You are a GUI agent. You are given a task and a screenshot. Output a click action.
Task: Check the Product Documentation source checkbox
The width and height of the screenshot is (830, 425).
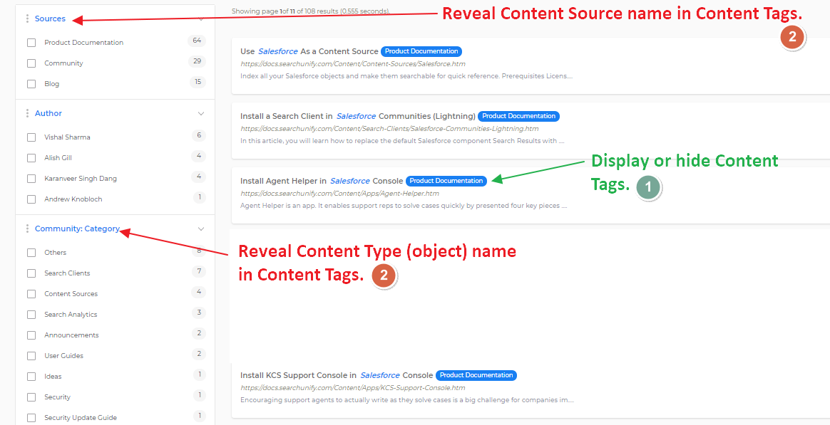point(31,43)
